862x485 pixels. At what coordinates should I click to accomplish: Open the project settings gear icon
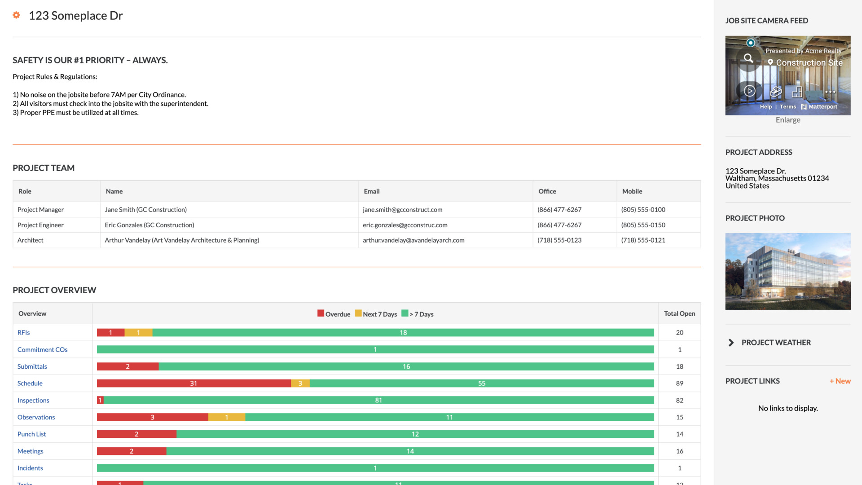point(16,15)
